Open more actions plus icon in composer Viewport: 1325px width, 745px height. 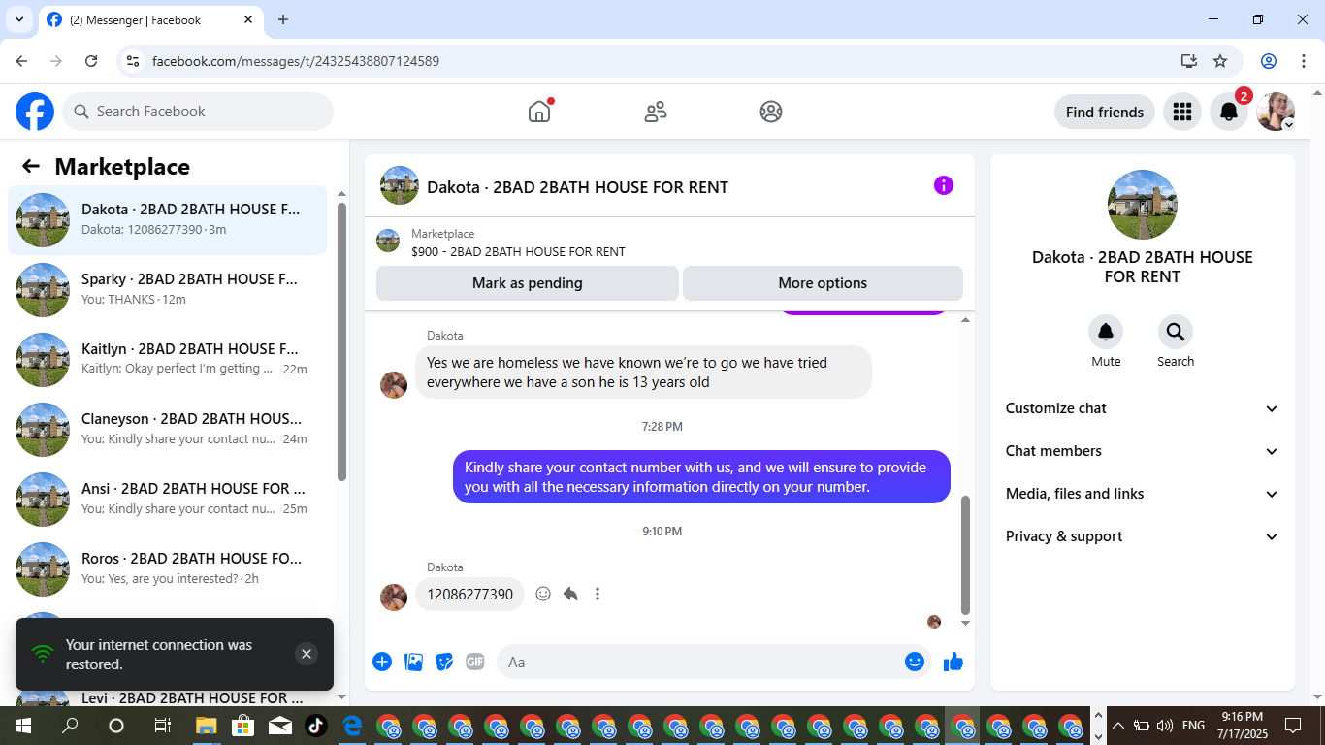point(382,662)
